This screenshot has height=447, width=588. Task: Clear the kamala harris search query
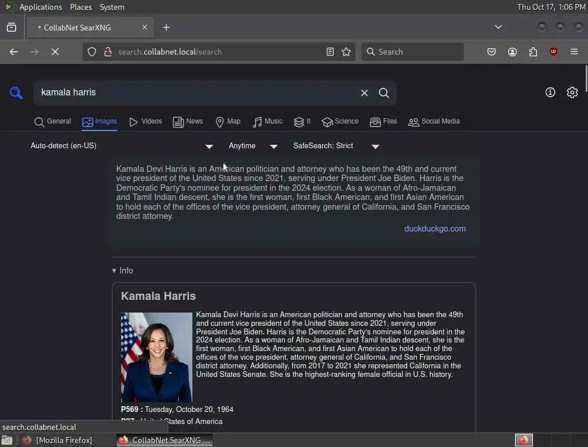(x=364, y=93)
